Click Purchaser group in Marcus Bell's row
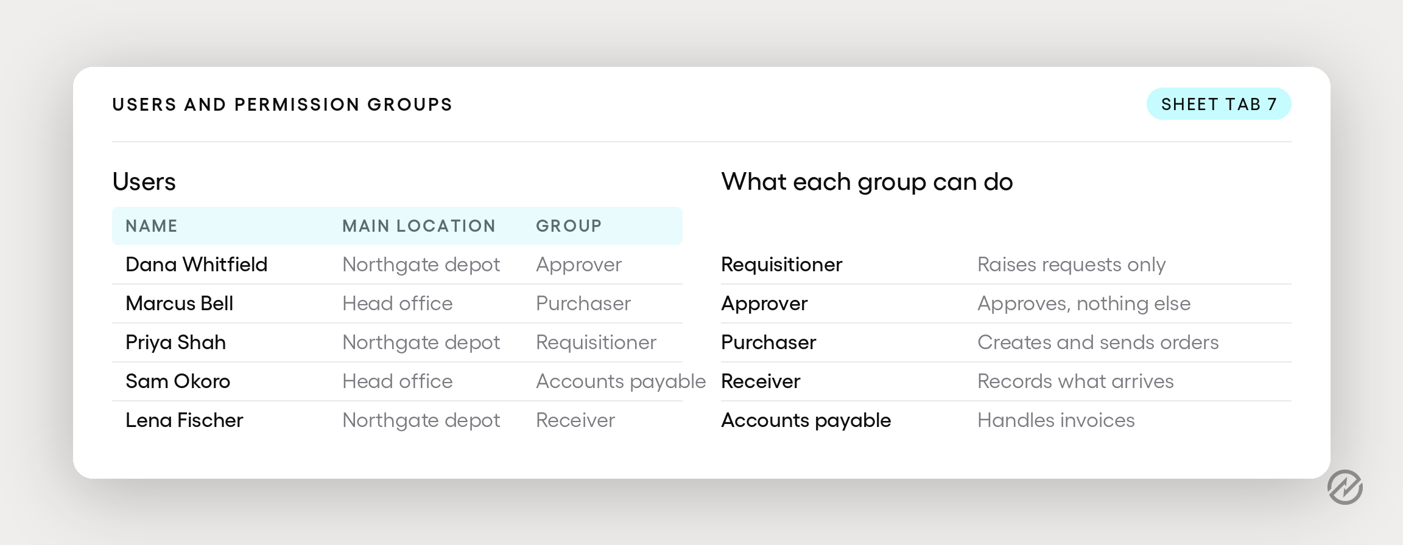Viewport: 1403px width, 545px height. coord(583,304)
